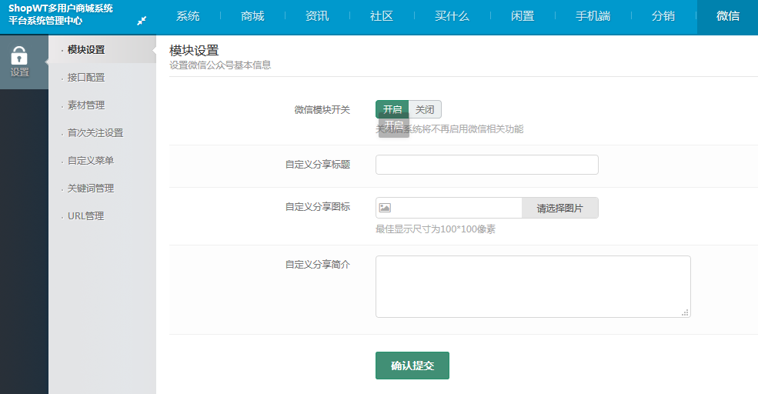This screenshot has width=758, height=394.
Task: Click the 请选择图片 upload button
Action: pos(559,208)
